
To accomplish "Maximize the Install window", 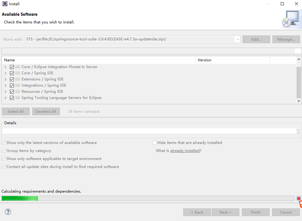I will (x=282, y=4).
